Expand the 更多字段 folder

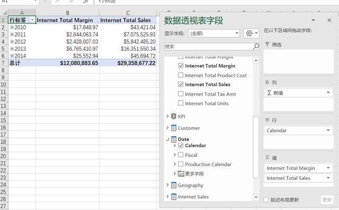click(175, 174)
